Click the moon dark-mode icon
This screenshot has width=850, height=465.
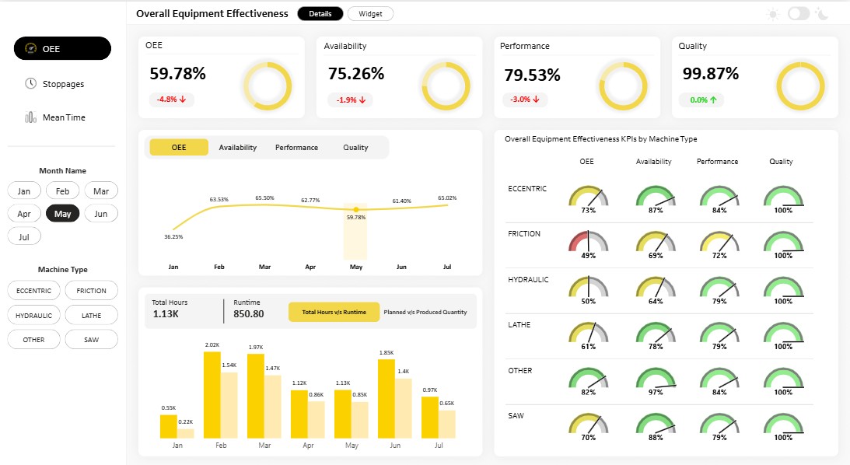click(822, 14)
